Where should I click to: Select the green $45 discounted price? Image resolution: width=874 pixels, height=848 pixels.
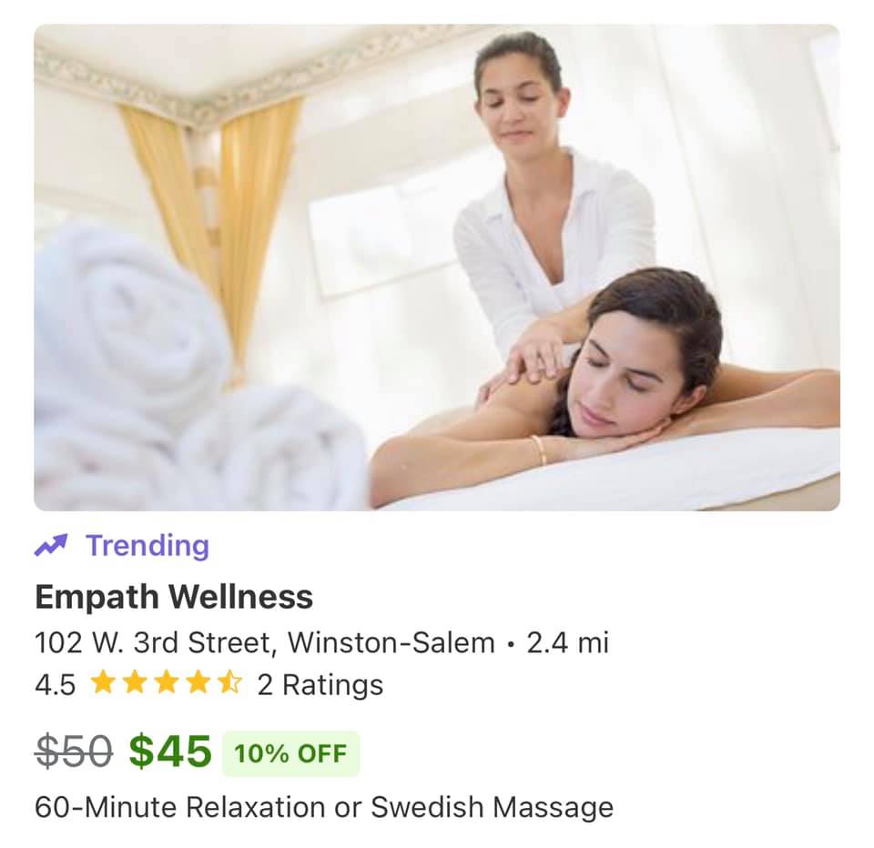pos(170,752)
